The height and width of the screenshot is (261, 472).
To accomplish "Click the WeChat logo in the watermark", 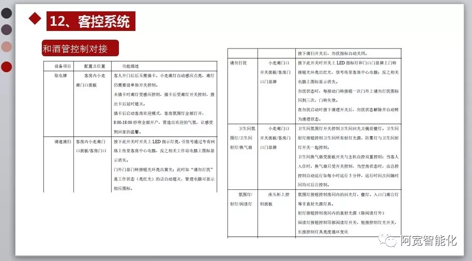I will pyautogui.click(x=388, y=240).
